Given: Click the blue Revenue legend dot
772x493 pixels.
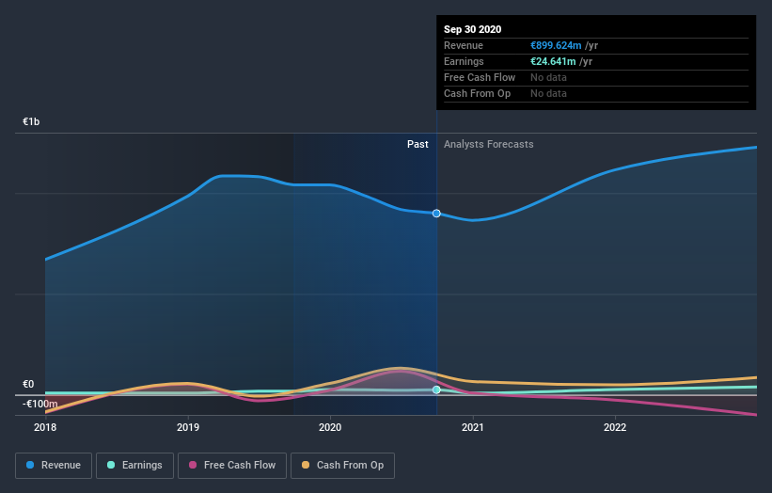Looking at the screenshot, I should 30,465.
